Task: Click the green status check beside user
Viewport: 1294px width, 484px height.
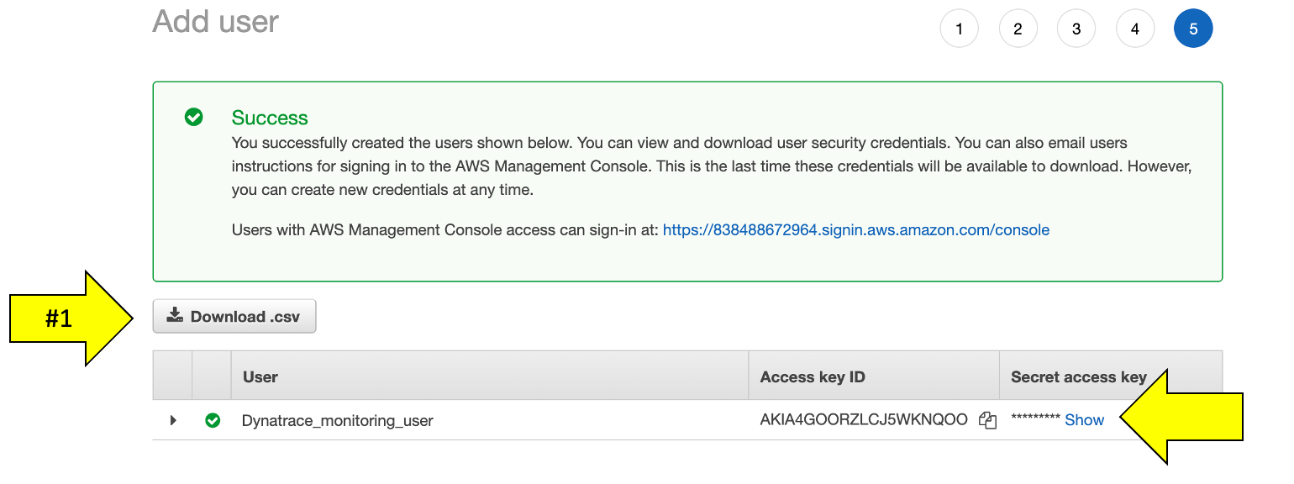Action: [x=213, y=420]
